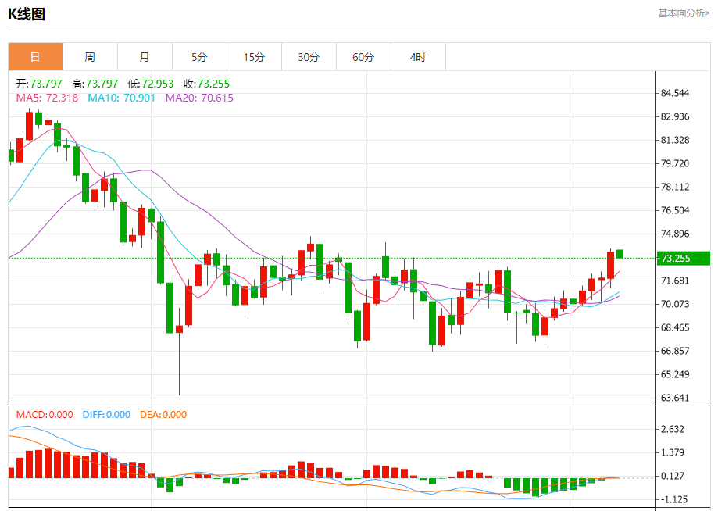Click the 0.127 MACD axis label

pyautogui.click(x=672, y=476)
